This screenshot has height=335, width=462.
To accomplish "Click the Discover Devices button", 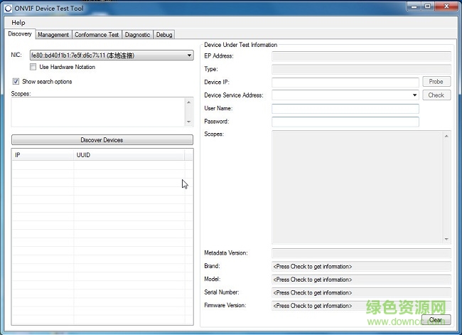I will pyautogui.click(x=102, y=140).
